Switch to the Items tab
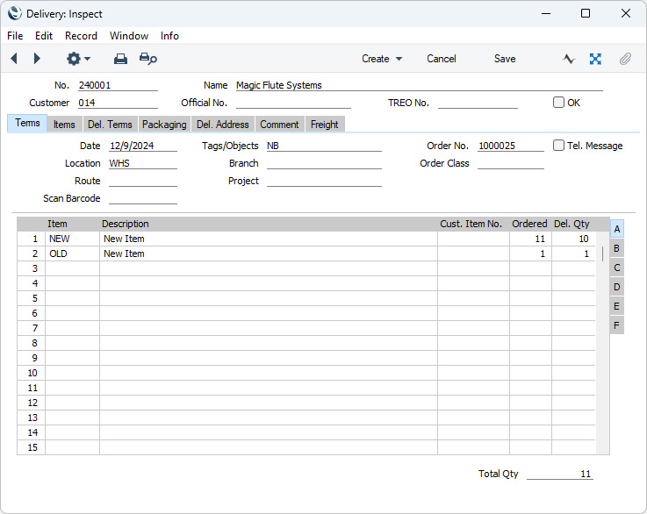 click(x=64, y=125)
